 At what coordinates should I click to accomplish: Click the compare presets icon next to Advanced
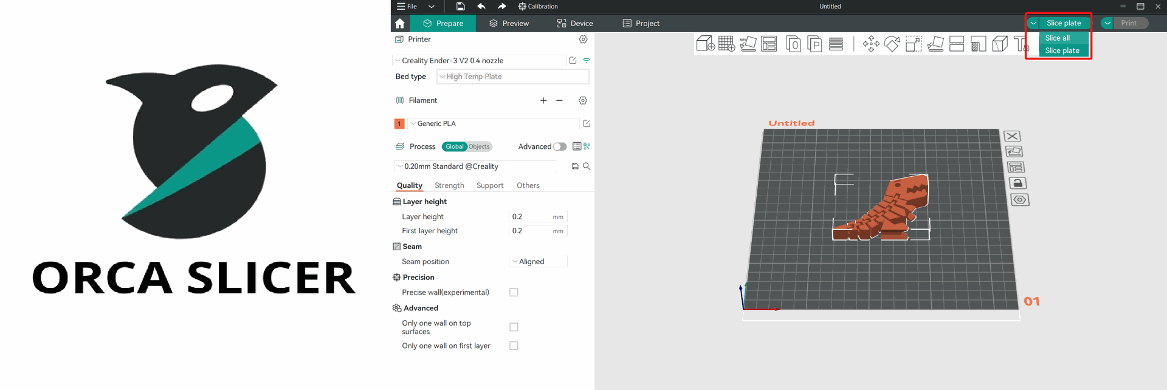pos(587,146)
